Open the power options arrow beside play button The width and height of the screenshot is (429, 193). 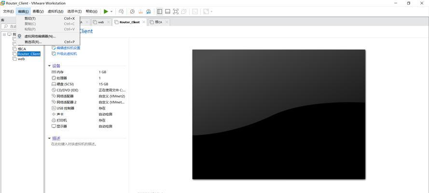point(111,12)
